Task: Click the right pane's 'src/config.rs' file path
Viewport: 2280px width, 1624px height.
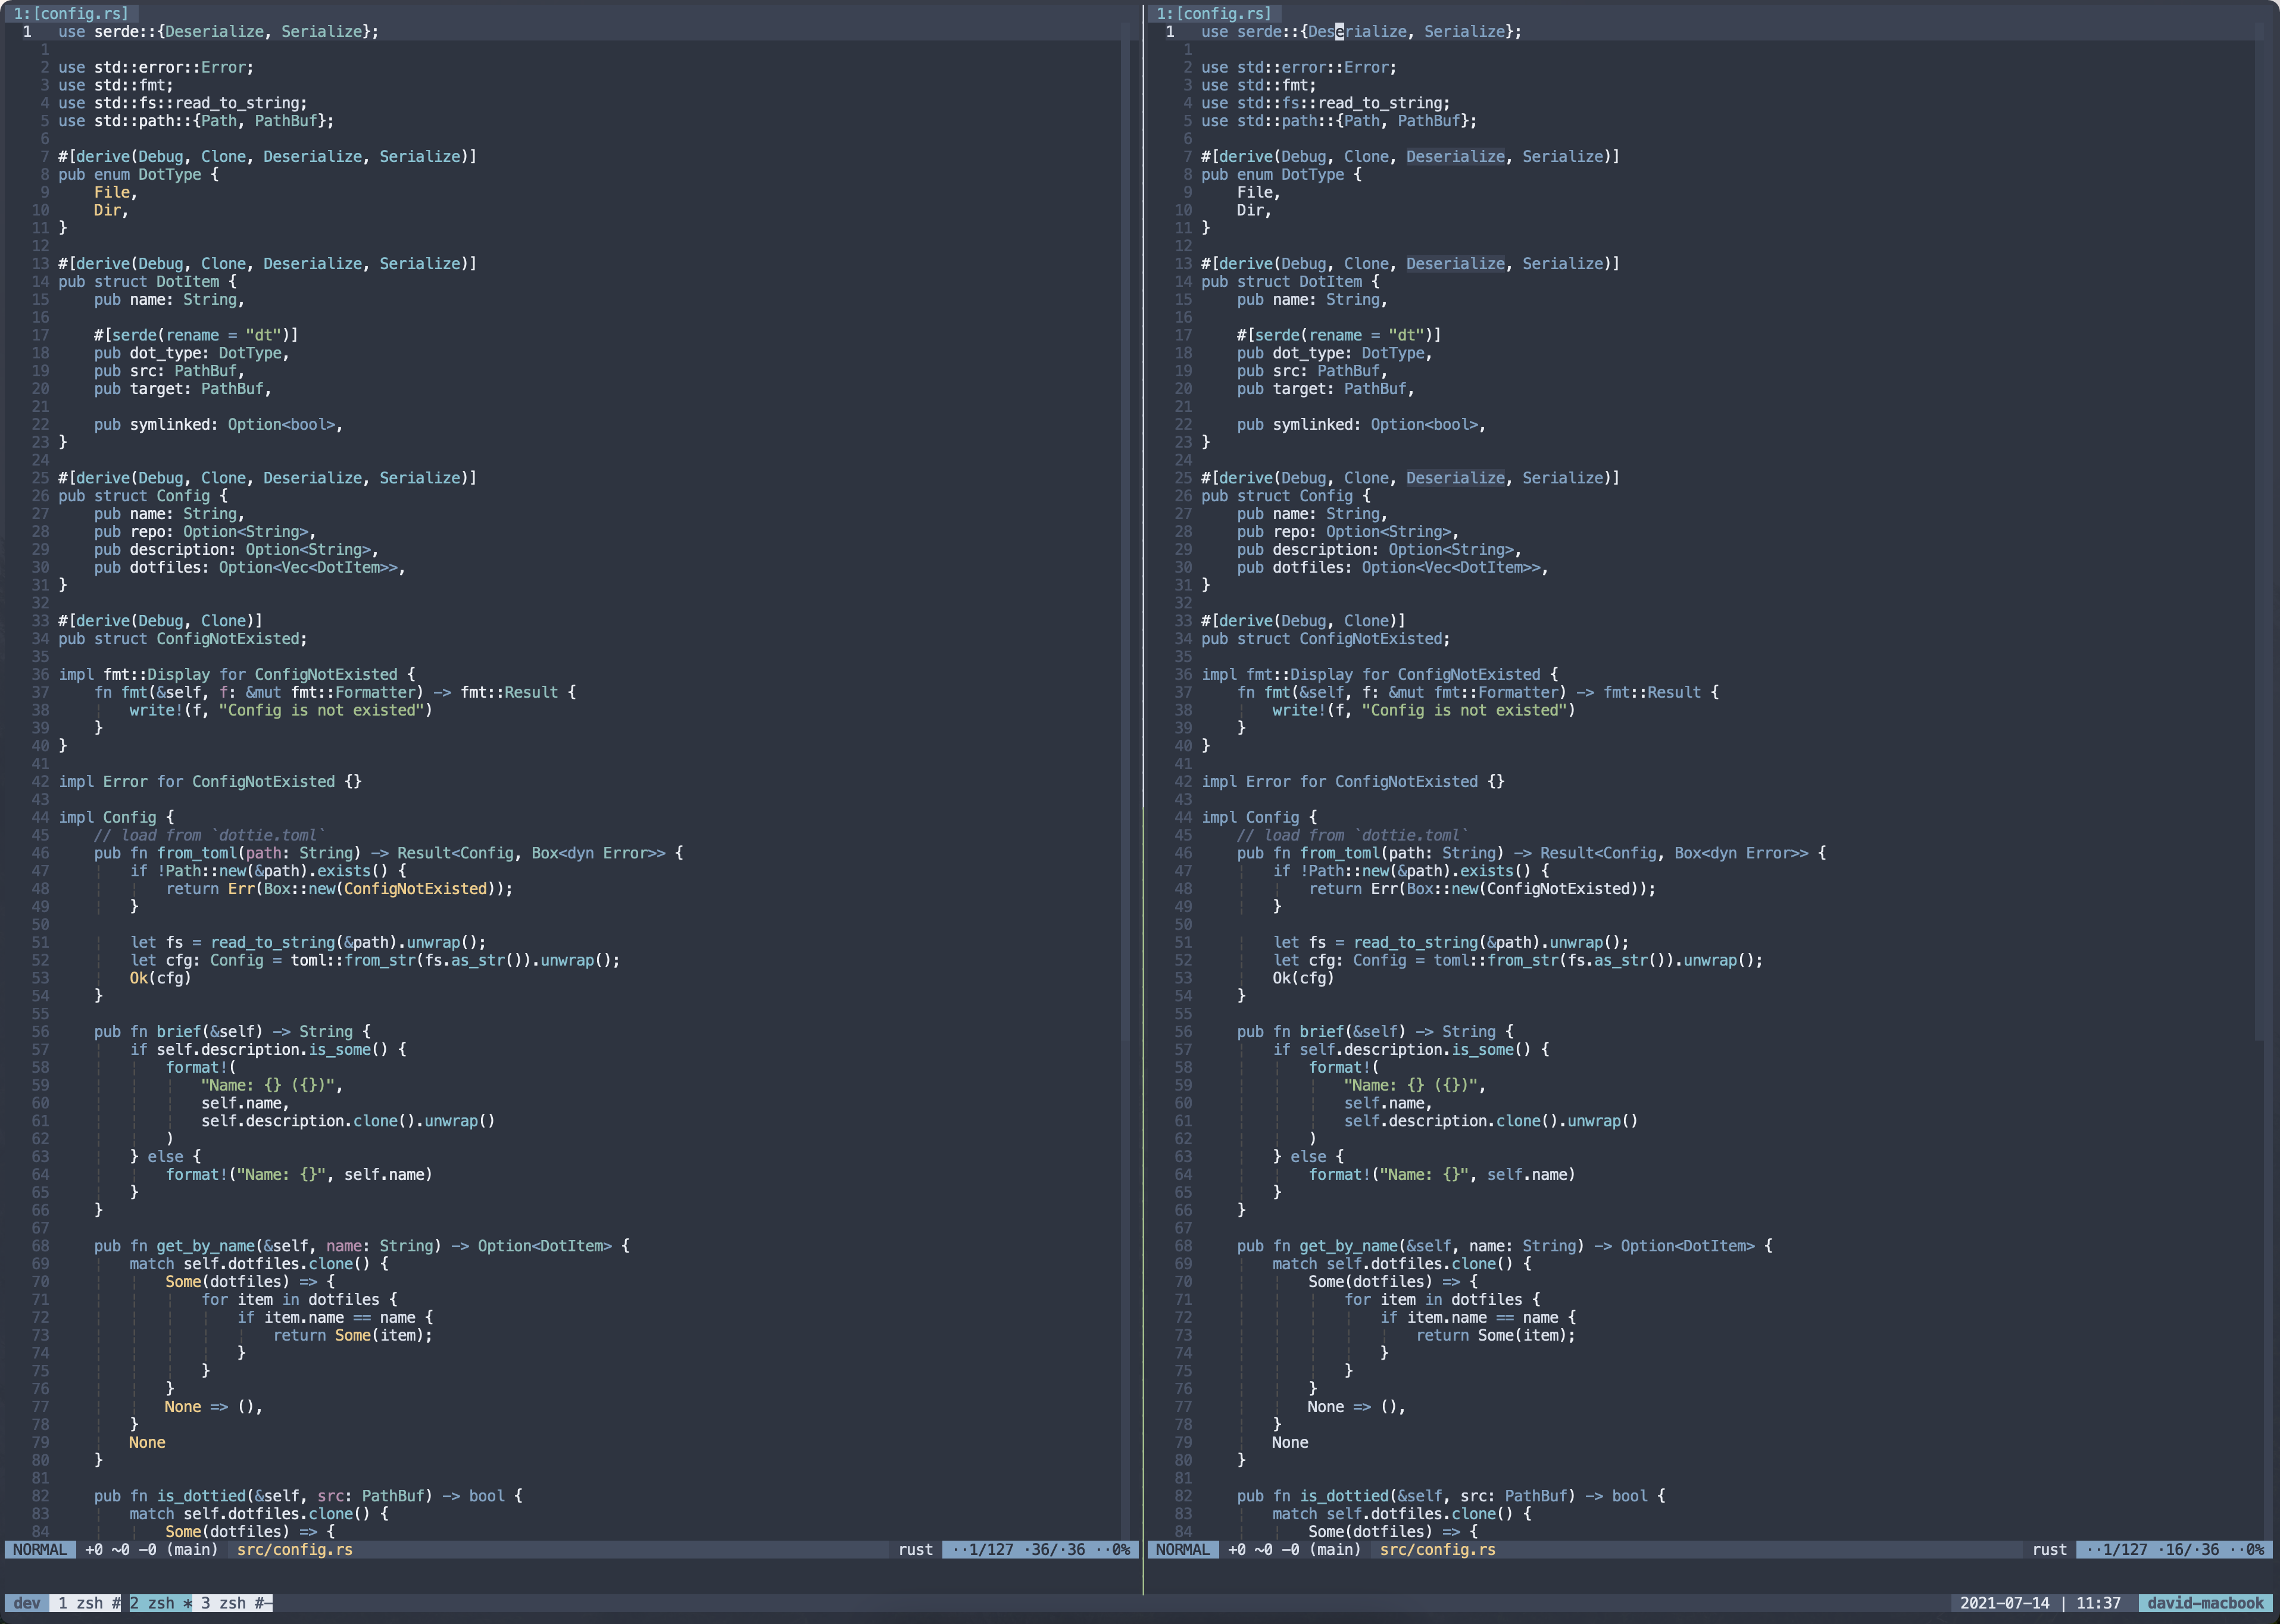Action: (x=1438, y=1549)
